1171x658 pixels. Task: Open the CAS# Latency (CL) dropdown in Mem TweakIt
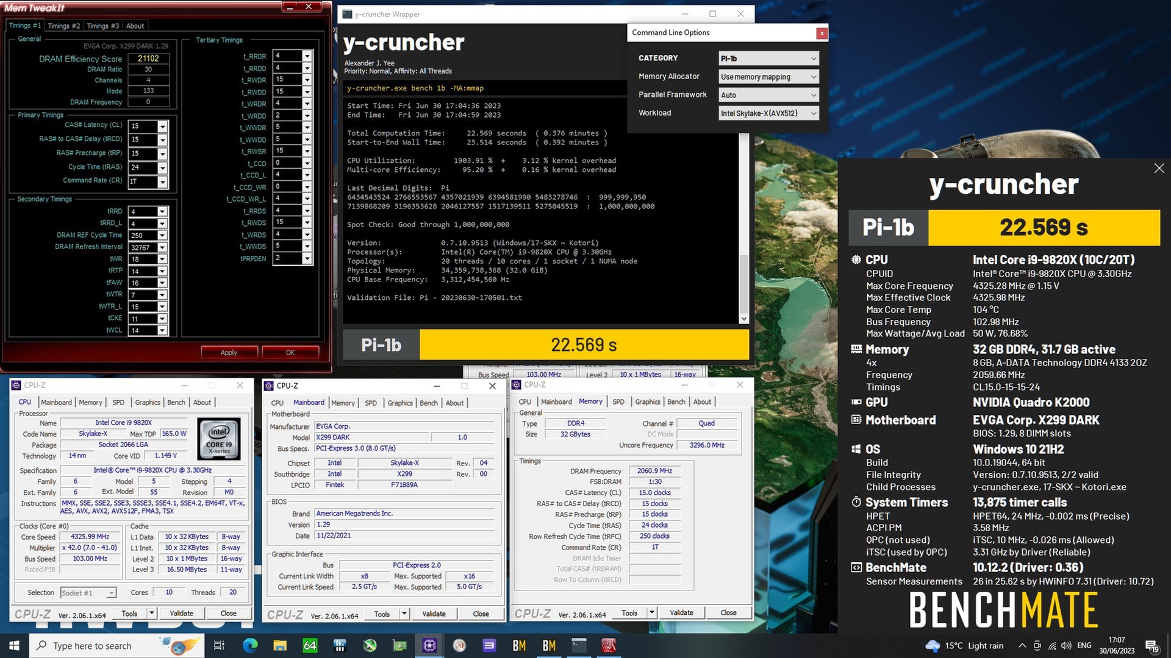click(162, 126)
